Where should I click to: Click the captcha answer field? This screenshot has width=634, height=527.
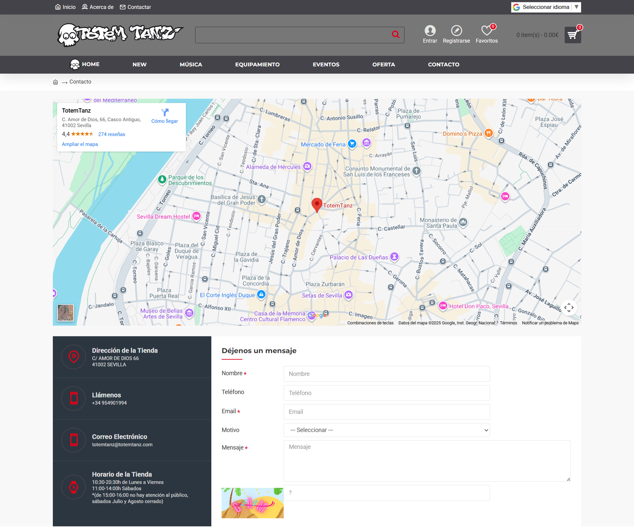pyautogui.click(x=386, y=493)
